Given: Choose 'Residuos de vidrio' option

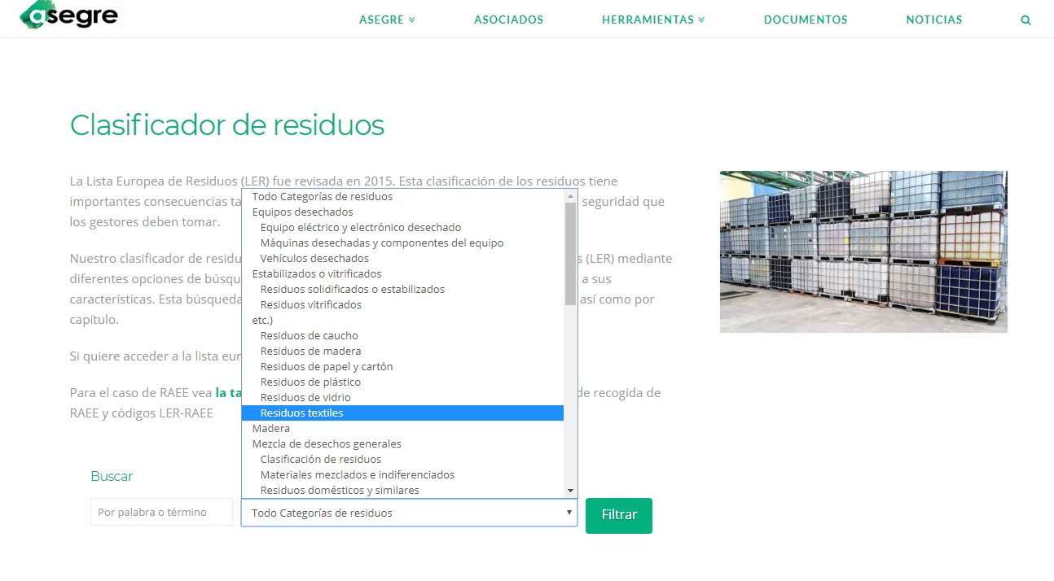Looking at the screenshot, I should [x=305, y=398].
